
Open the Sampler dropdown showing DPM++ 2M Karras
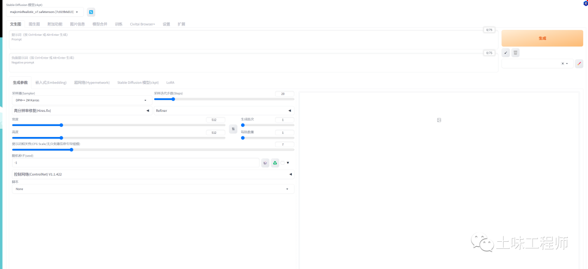(x=82, y=101)
